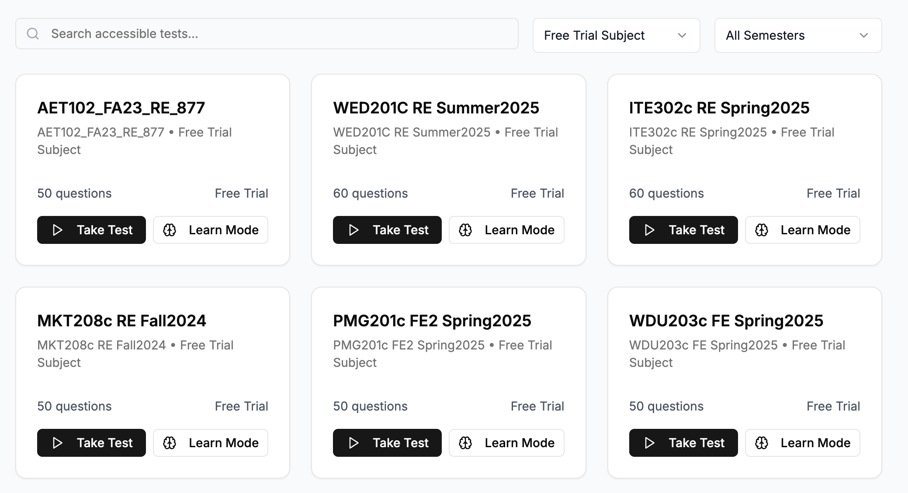The width and height of the screenshot is (908, 493).
Task: Click play icon on WDU203c FE Spring2025 card
Action: [650, 443]
